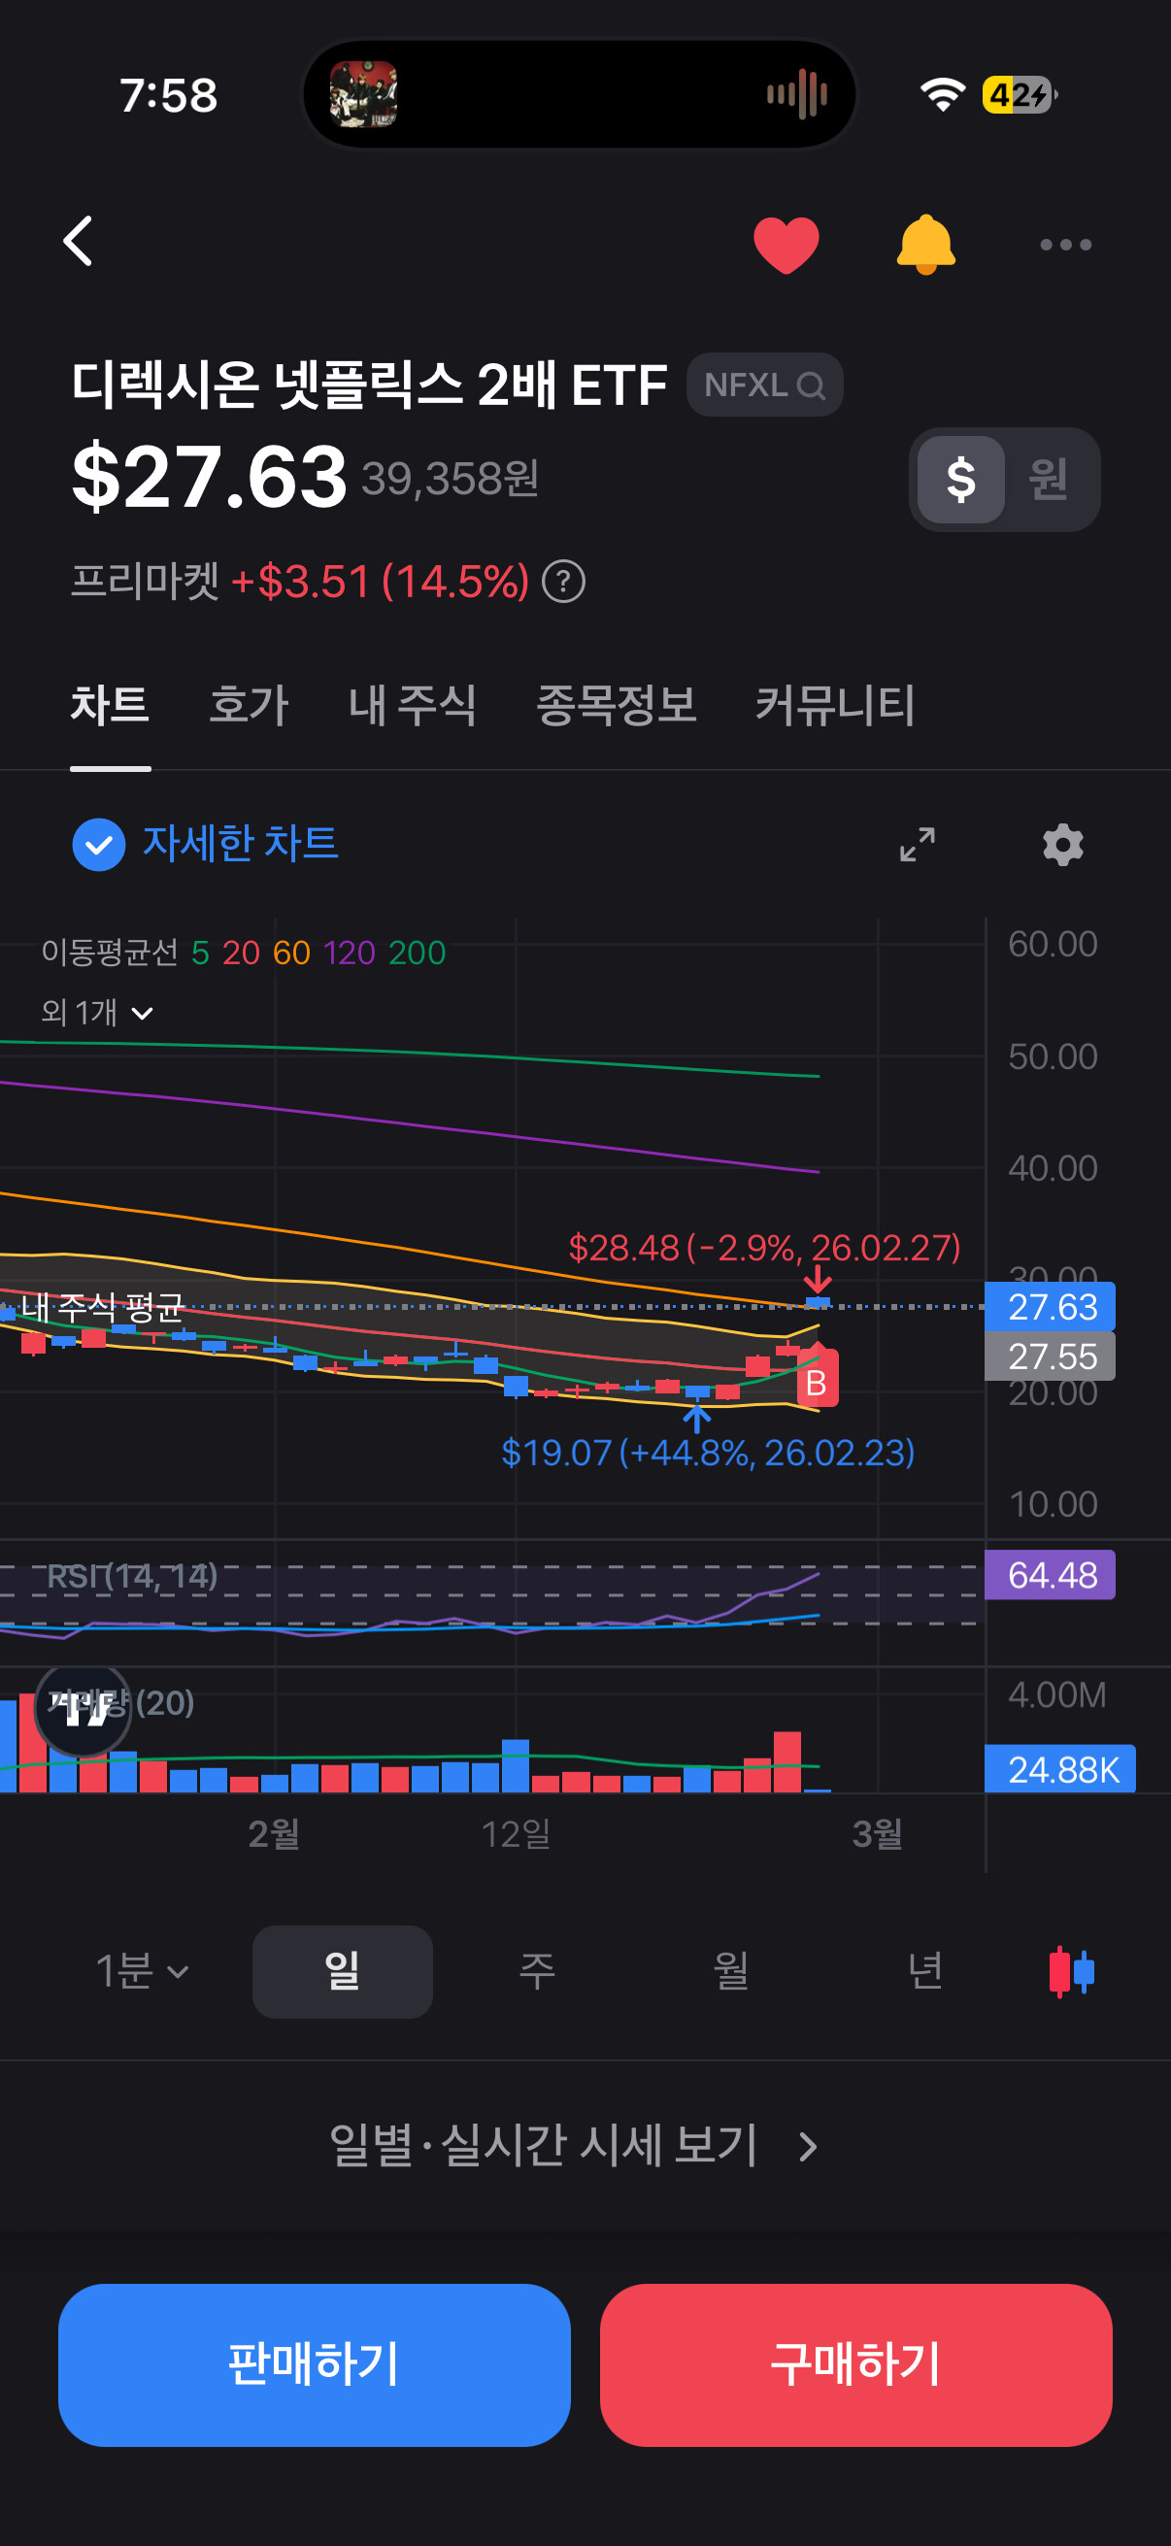The height and width of the screenshot is (2546, 1171).
Task: Expand chart to fullscreen
Action: [917, 845]
